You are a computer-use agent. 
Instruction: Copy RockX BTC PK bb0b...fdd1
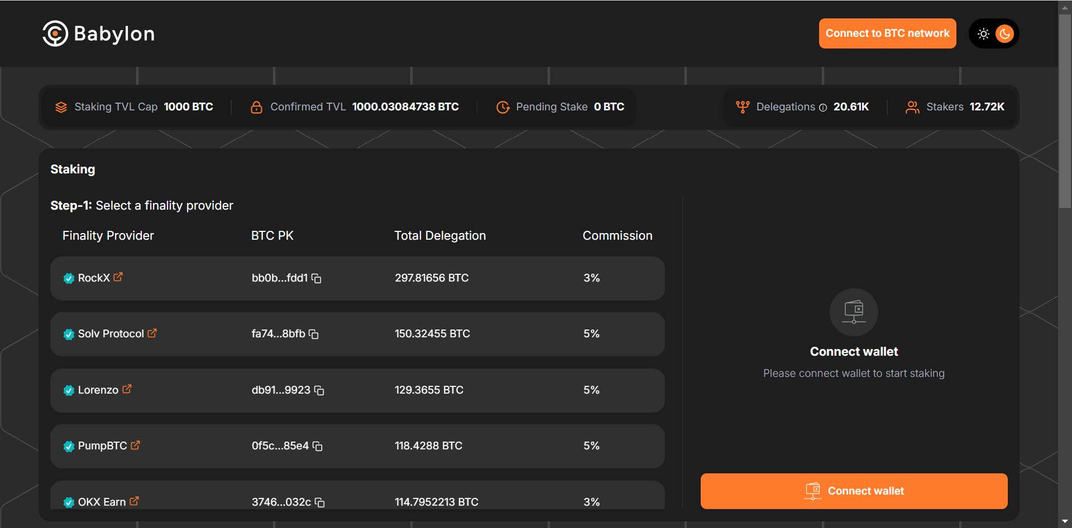point(317,278)
